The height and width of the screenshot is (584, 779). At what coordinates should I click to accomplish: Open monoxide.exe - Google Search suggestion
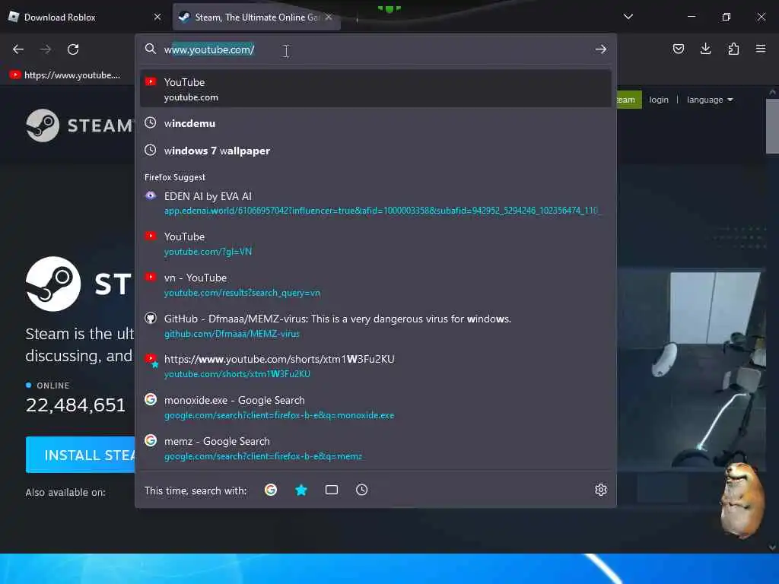pyautogui.click(x=376, y=408)
